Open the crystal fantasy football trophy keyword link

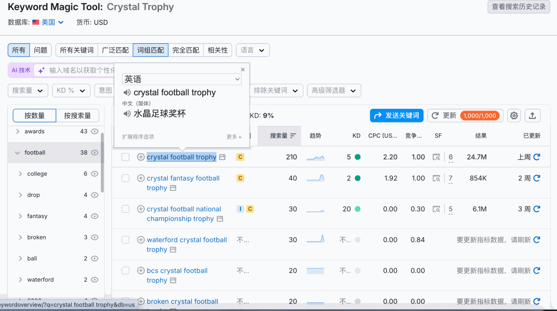[x=183, y=183]
